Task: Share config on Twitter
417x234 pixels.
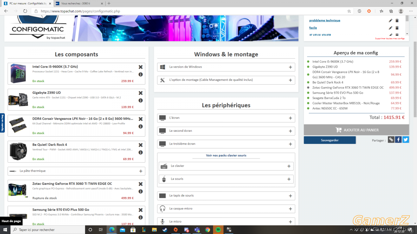Action: (x=406, y=140)
